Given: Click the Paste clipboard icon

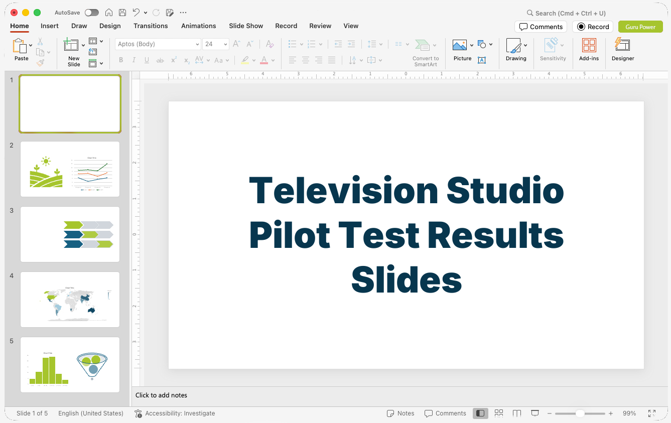Looking at the screenshot, I should (x=19, y=46).
